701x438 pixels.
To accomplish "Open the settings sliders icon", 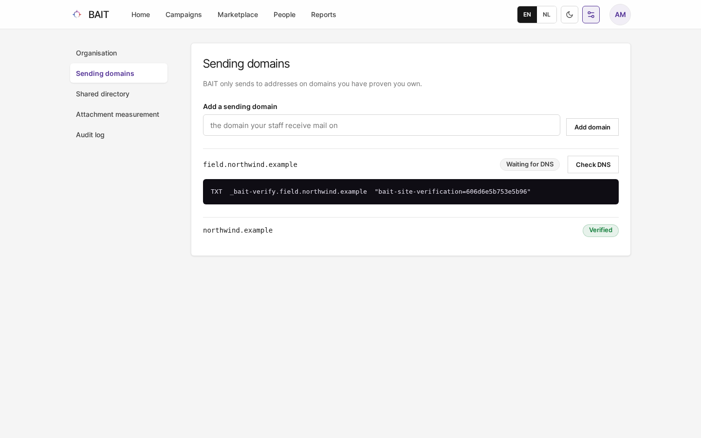I will [x=591, y=15].
